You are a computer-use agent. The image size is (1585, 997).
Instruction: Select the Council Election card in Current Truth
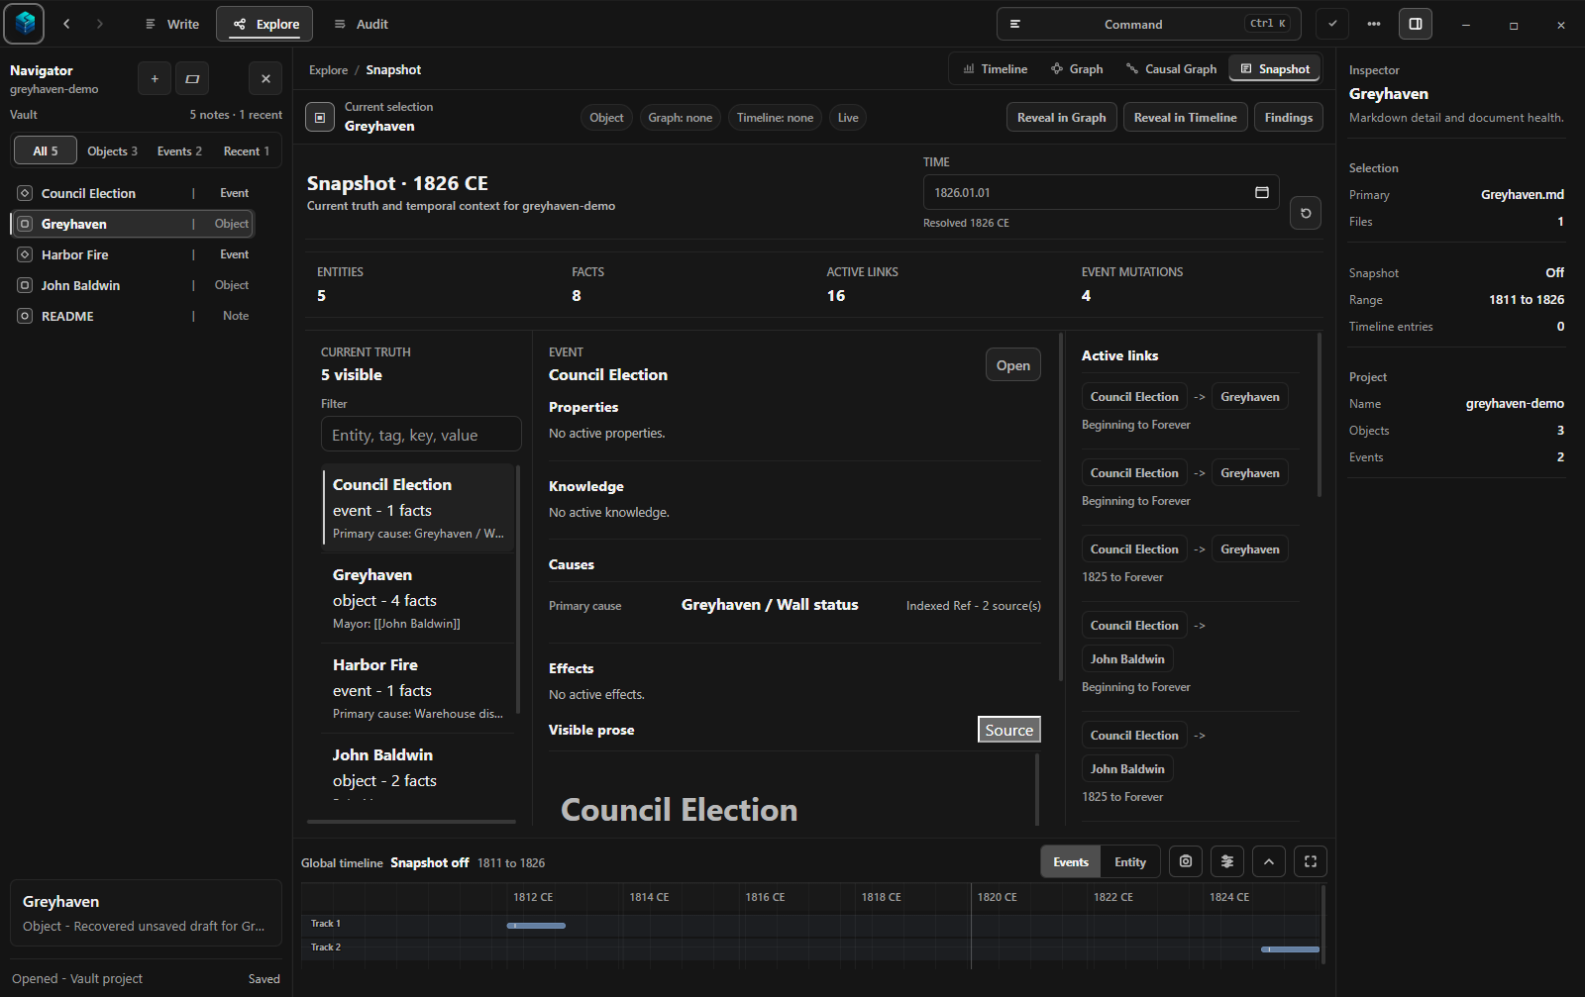tap(418, 507)
